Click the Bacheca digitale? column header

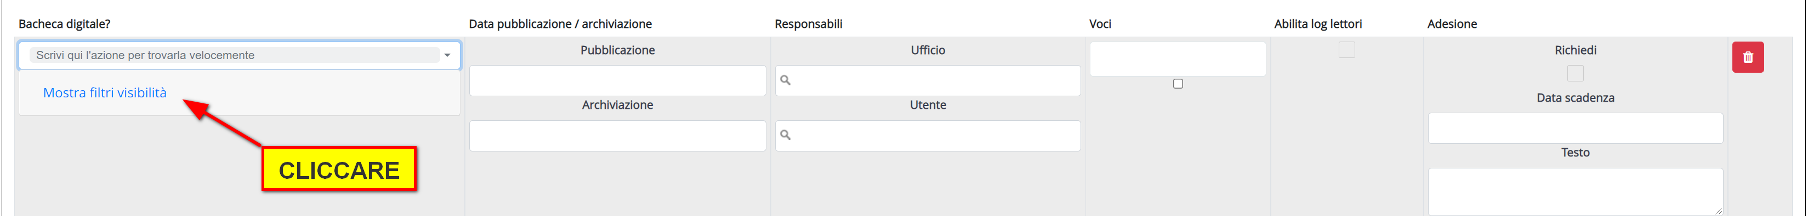pos(65,24)
